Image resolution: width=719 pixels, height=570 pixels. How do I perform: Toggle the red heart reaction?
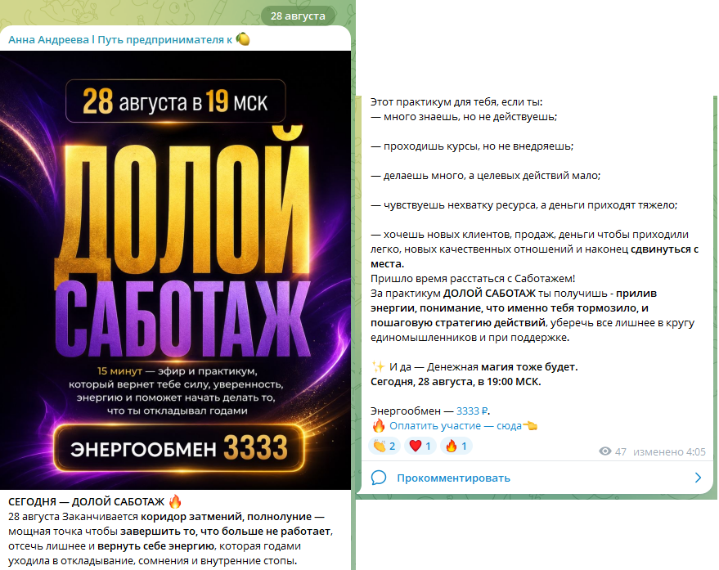click(420, 446)
